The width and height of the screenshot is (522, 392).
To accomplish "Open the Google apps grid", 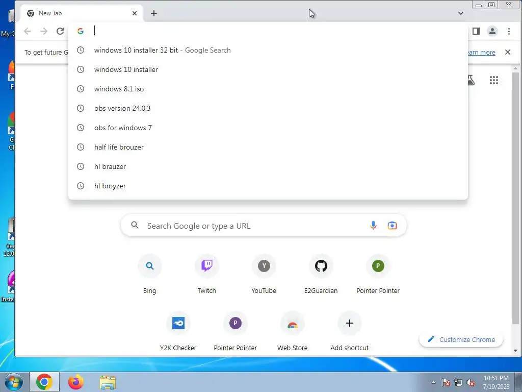I will click(x=494, y=80).
